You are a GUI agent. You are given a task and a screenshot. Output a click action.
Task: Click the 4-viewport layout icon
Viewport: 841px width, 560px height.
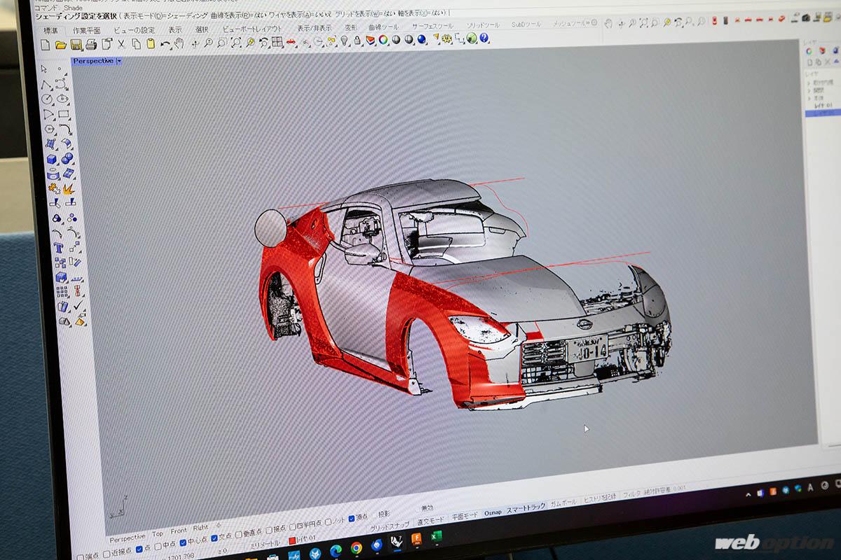(277, 42)
